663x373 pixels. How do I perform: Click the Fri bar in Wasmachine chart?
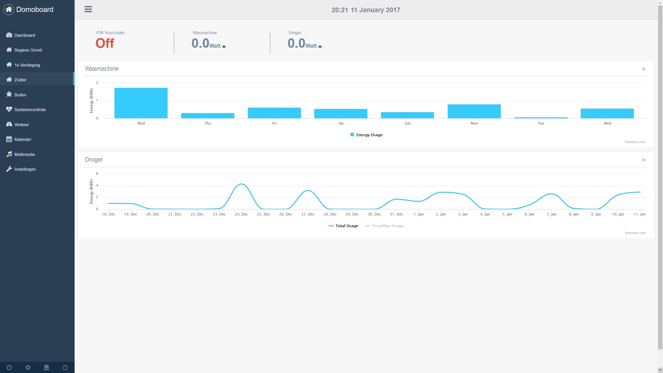point(274,113)
